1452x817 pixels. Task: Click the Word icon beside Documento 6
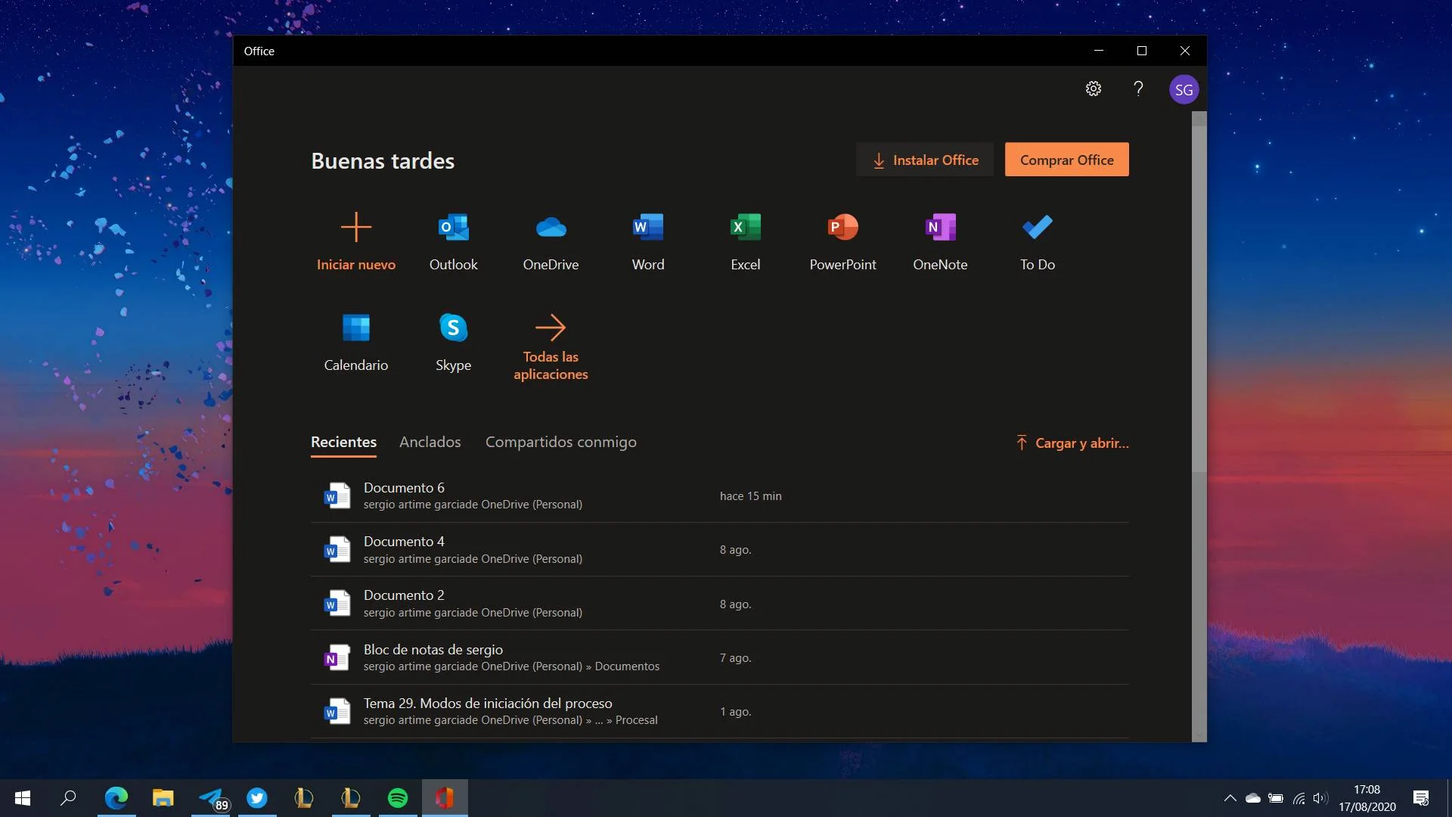point(337,495)
